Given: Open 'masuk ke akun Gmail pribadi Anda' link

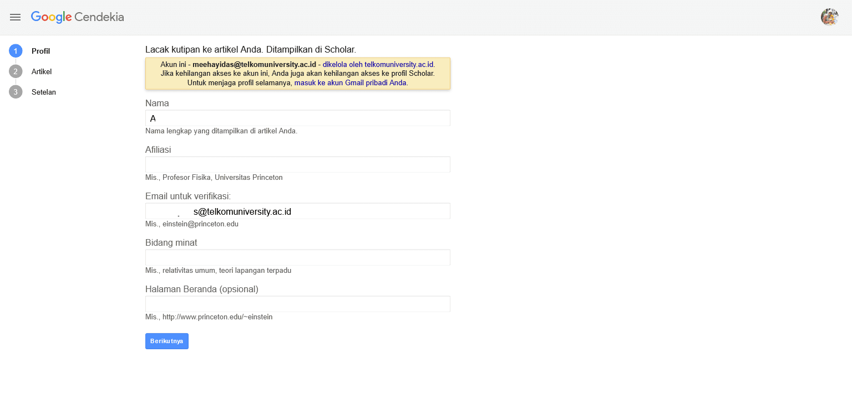Looking at the screenshot, I should 351,82.
